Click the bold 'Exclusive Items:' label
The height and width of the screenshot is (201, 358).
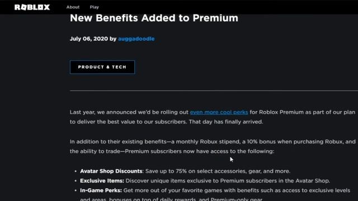102,181
